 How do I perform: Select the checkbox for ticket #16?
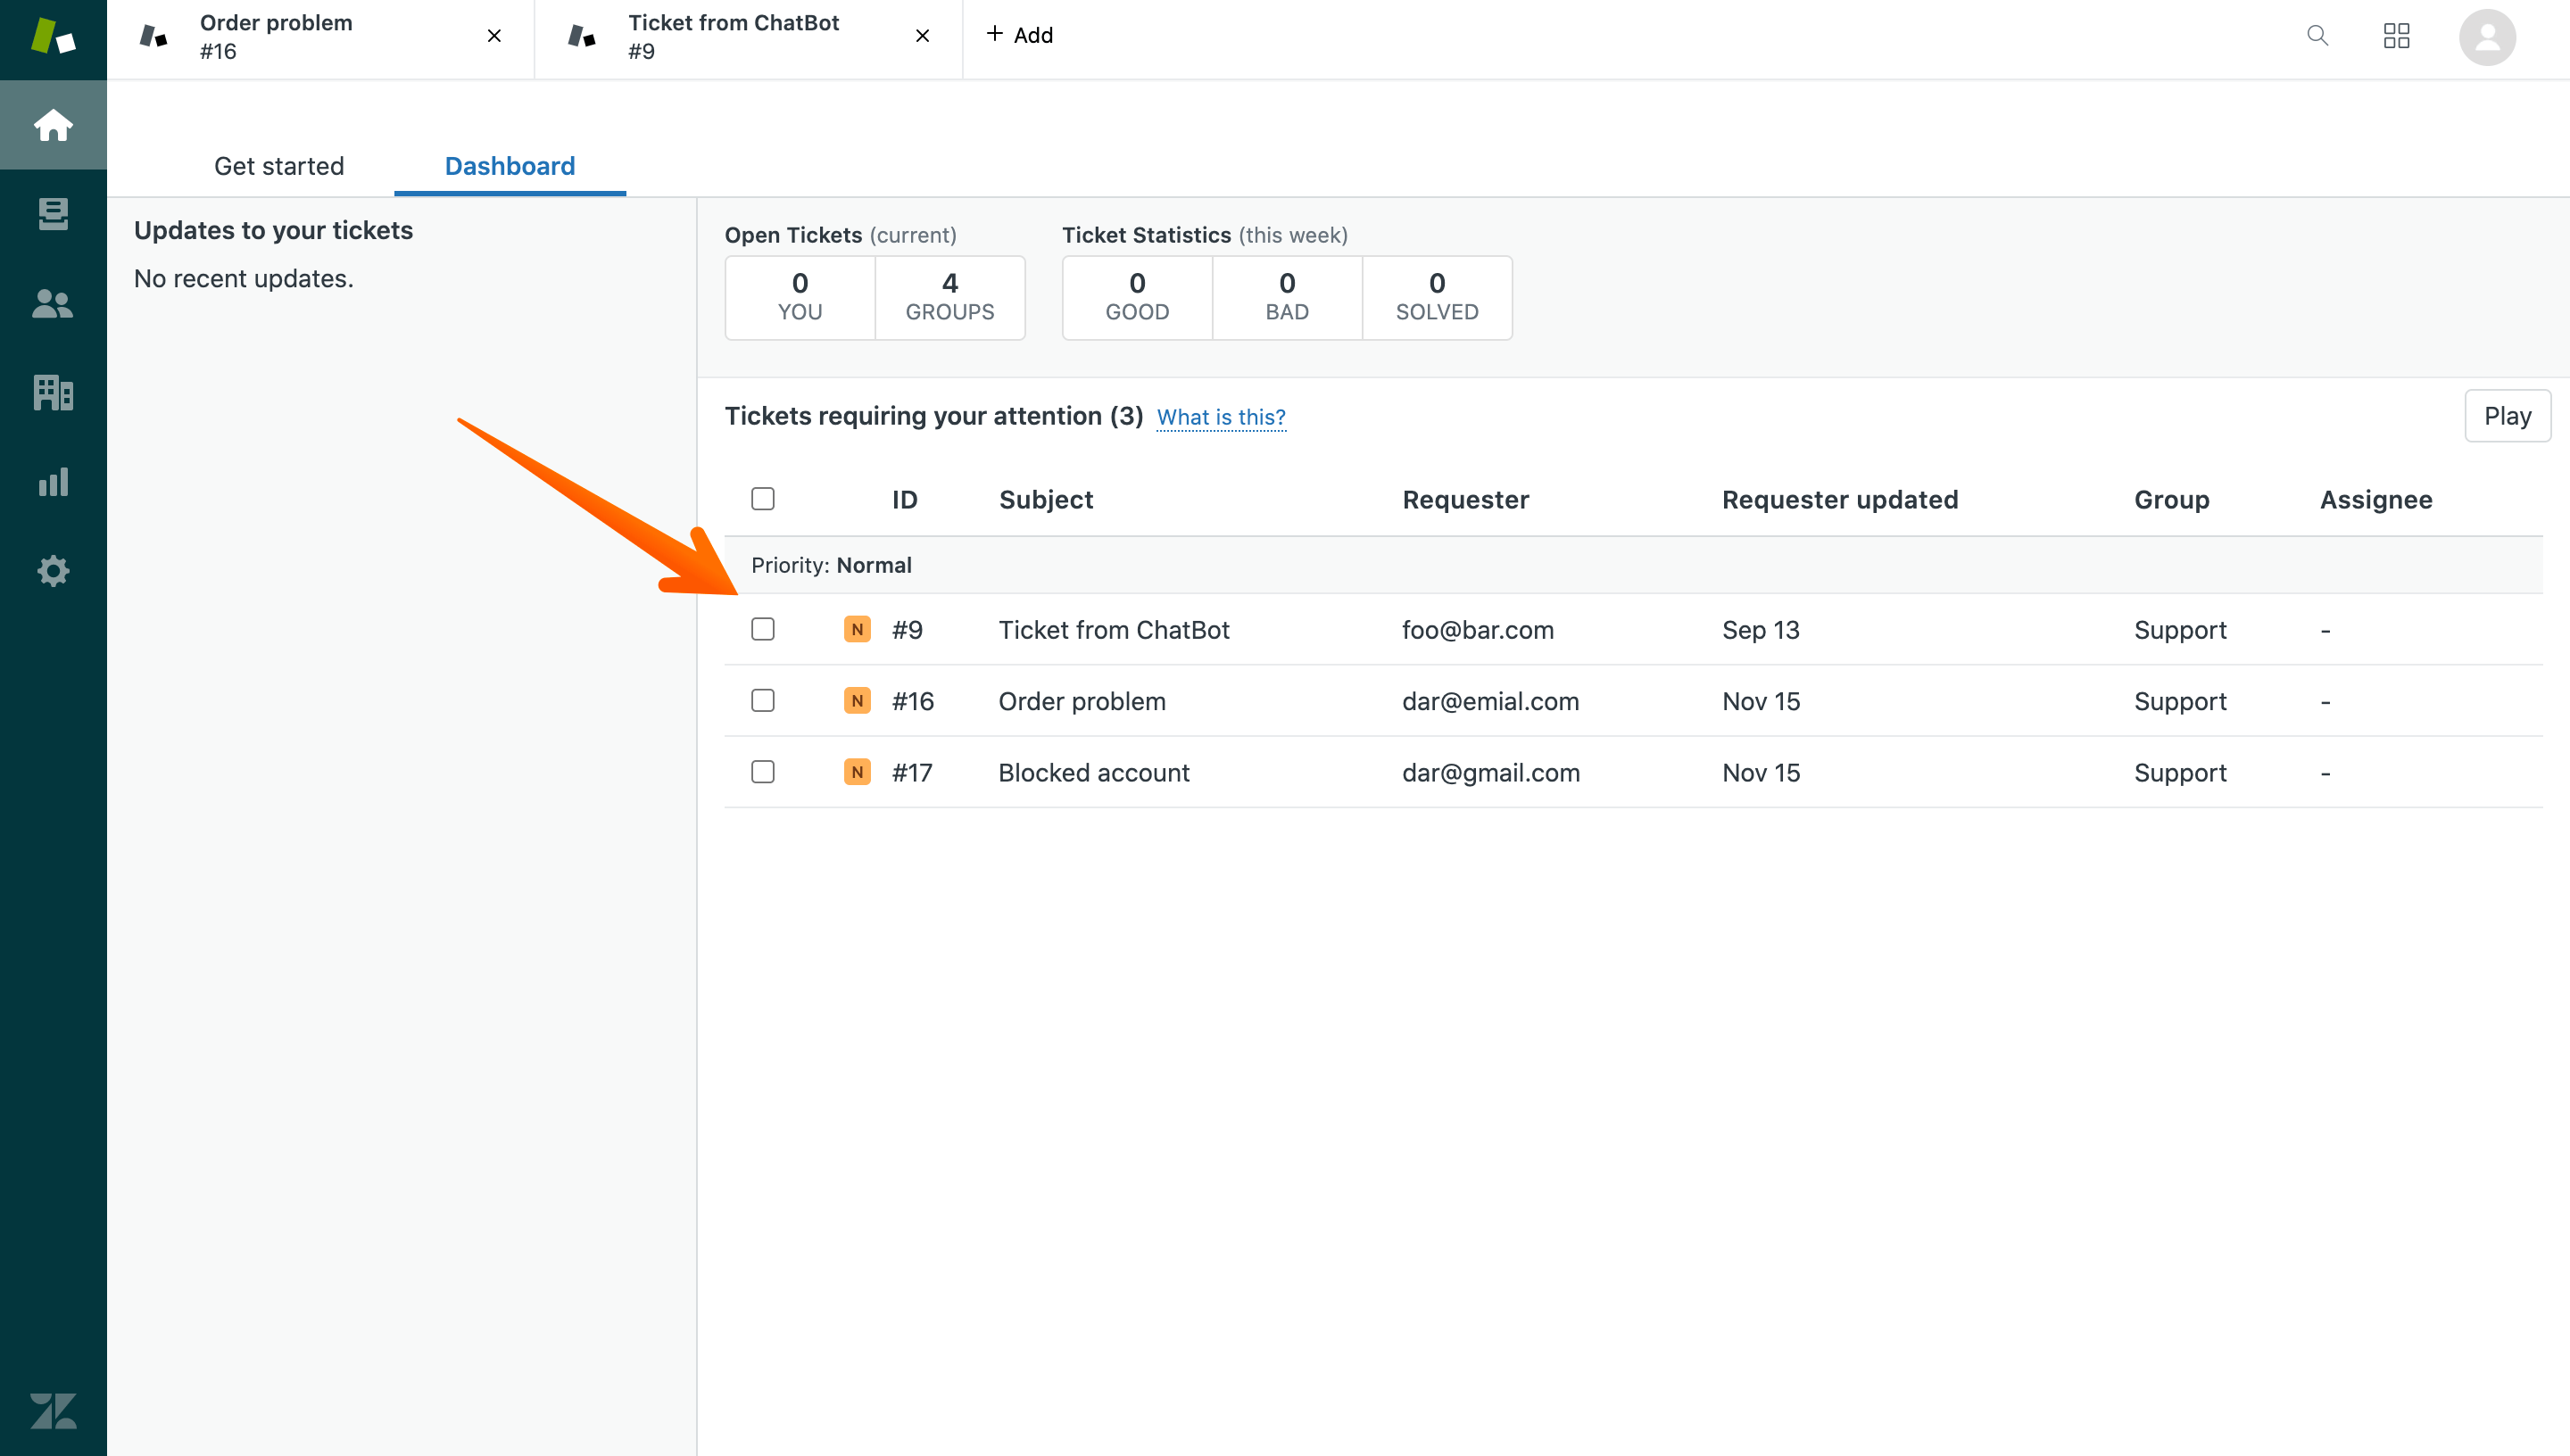click(x=763, y=700)
